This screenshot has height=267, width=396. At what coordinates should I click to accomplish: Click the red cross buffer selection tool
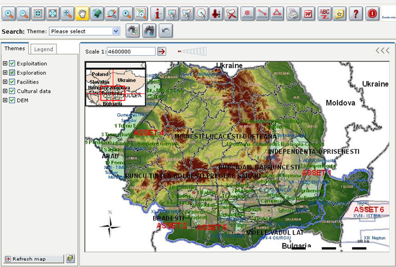(x=216, y=13)
